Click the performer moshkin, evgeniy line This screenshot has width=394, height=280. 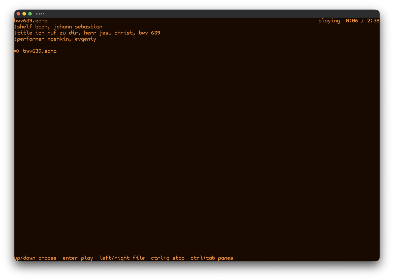pos(55,39)
